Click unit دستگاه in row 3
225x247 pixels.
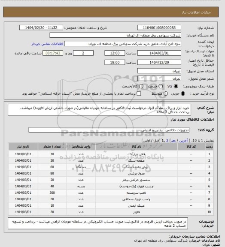coord(81,167)
